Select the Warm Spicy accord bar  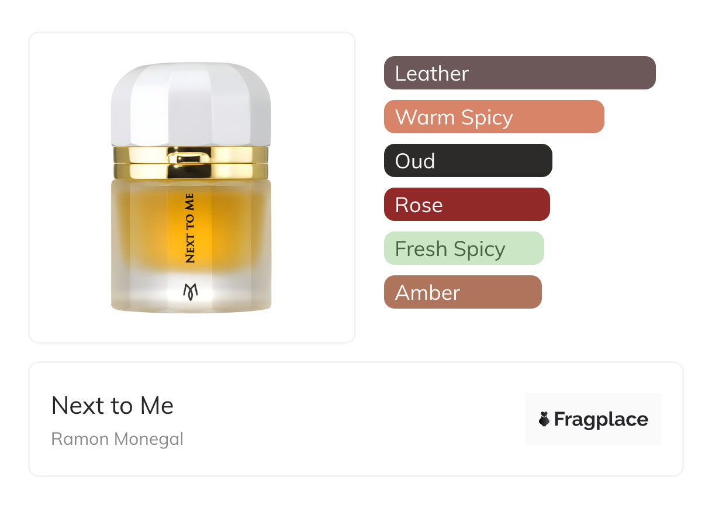click(x=494, y=117)
